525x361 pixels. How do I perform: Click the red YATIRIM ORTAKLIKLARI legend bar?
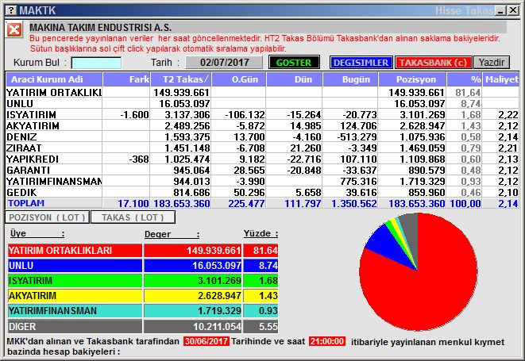click(75, 250)
